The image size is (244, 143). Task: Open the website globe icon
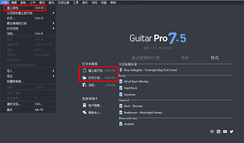click(x=212, y=132)
